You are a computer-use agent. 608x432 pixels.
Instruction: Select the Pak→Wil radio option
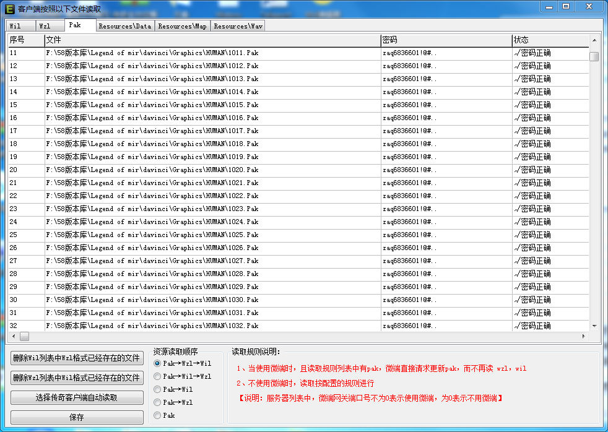157,389
